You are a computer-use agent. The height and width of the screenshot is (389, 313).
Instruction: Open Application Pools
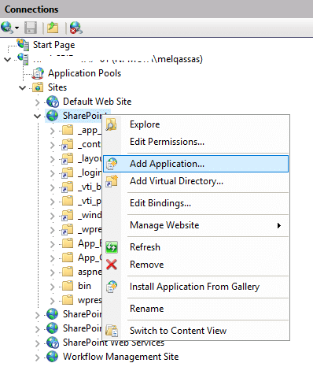[x=84, y=73]
